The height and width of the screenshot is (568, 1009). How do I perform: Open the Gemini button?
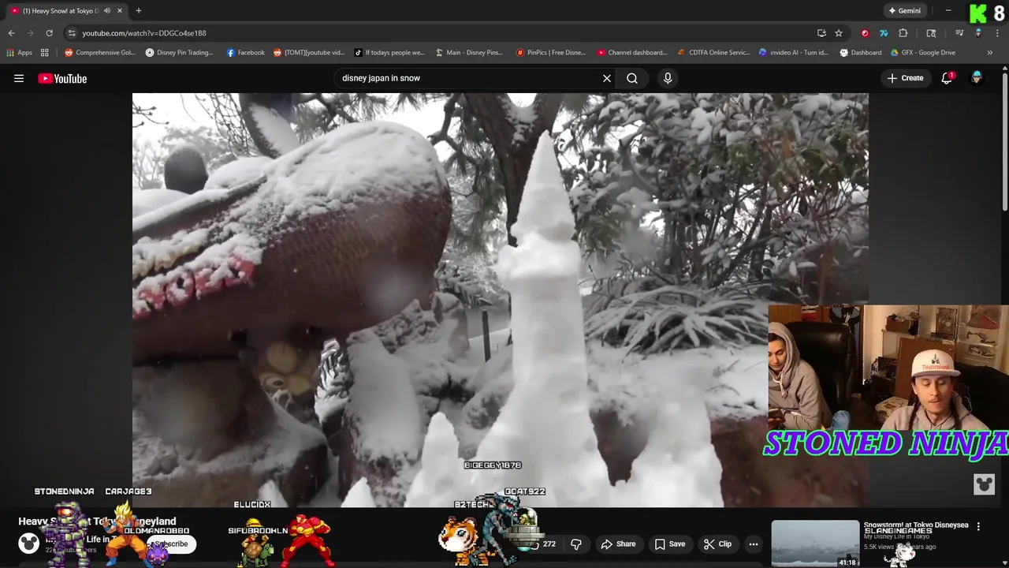coord(904,11)
